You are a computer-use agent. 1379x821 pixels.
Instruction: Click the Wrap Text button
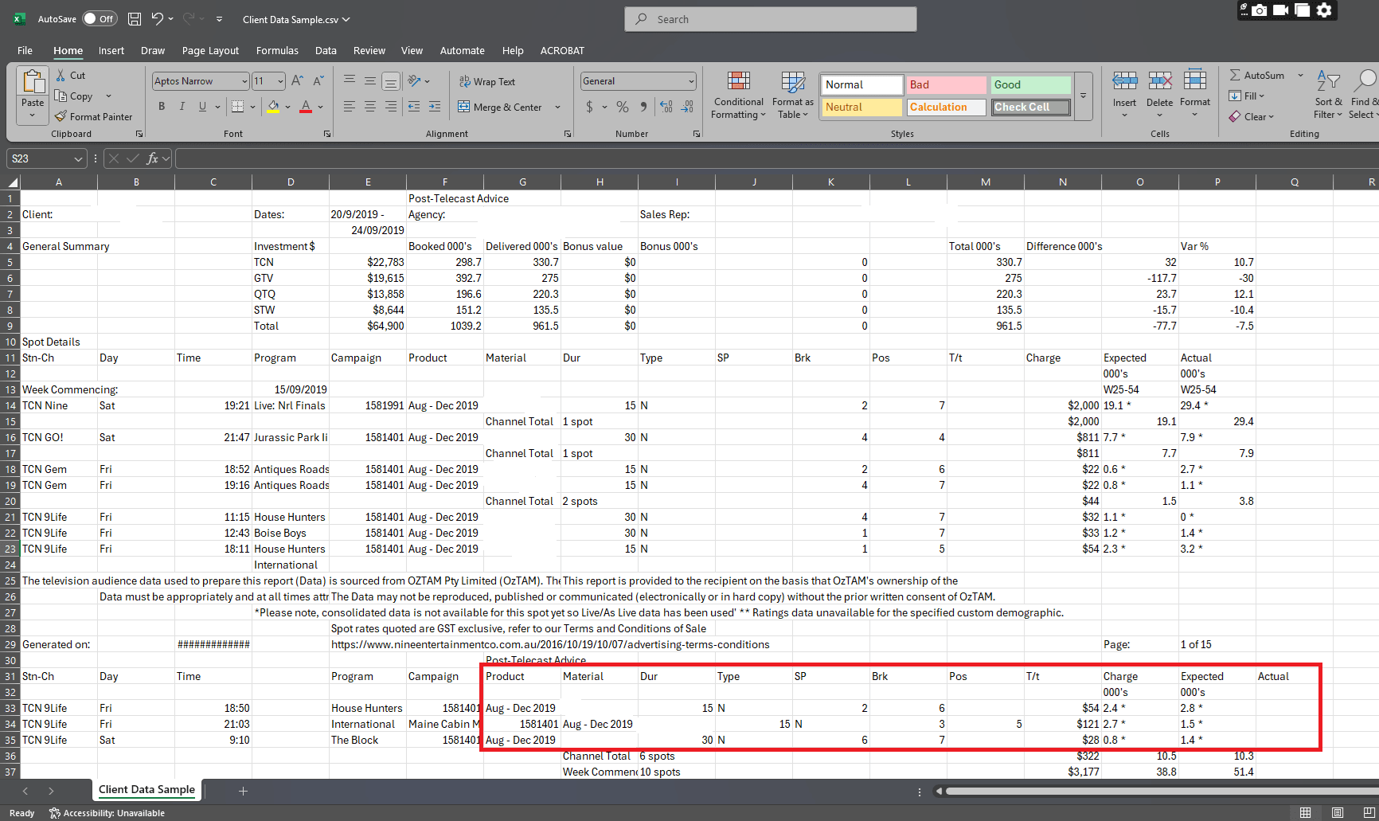(486, 81)
